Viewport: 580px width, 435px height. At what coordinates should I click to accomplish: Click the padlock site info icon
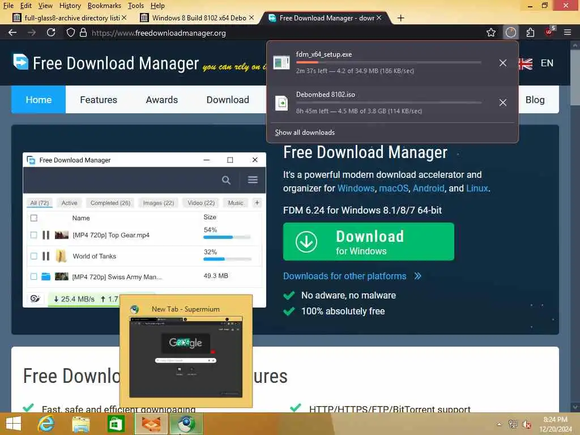click(83, 32)
